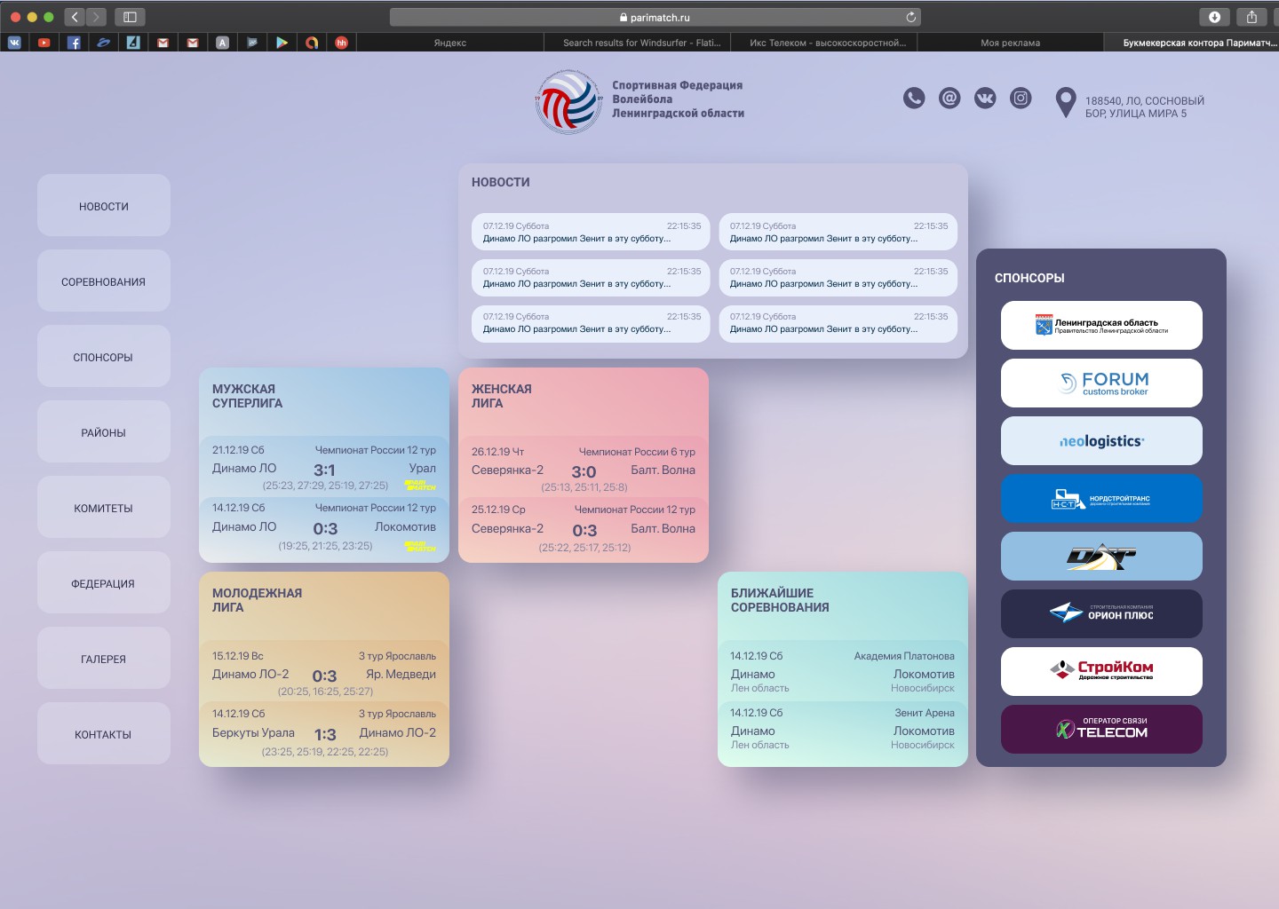Click the email @ icon in header
The width and height of the screenshot is (1279, 909).
coord(949,98)
